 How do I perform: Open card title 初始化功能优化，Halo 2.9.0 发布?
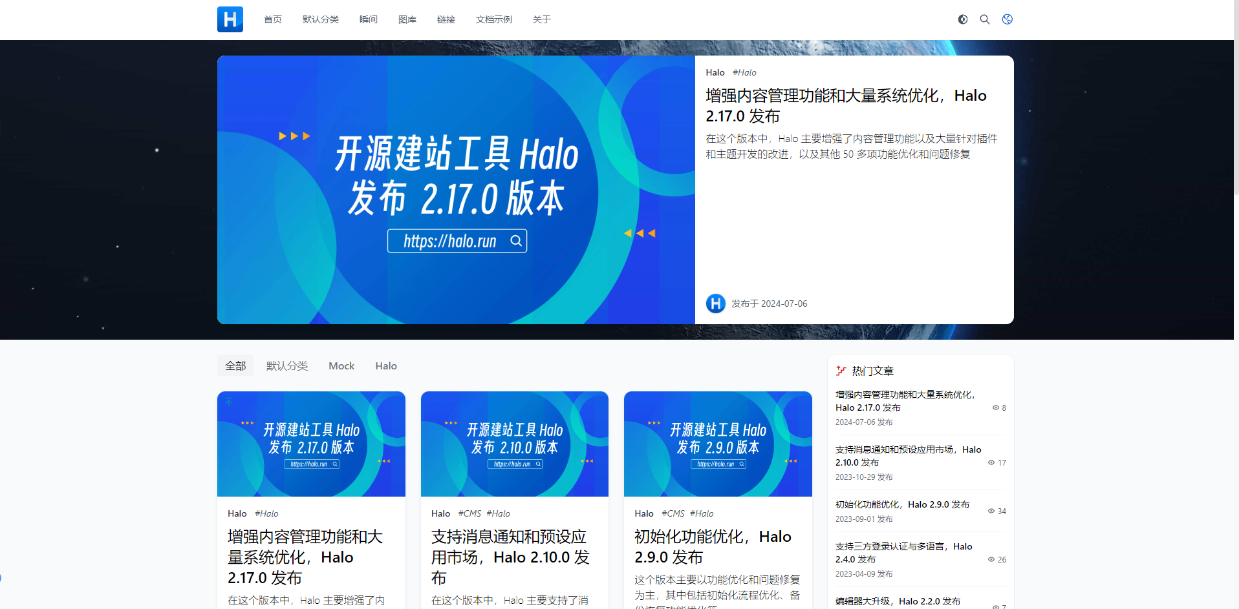pyautogui.click(x=713, y=546)
